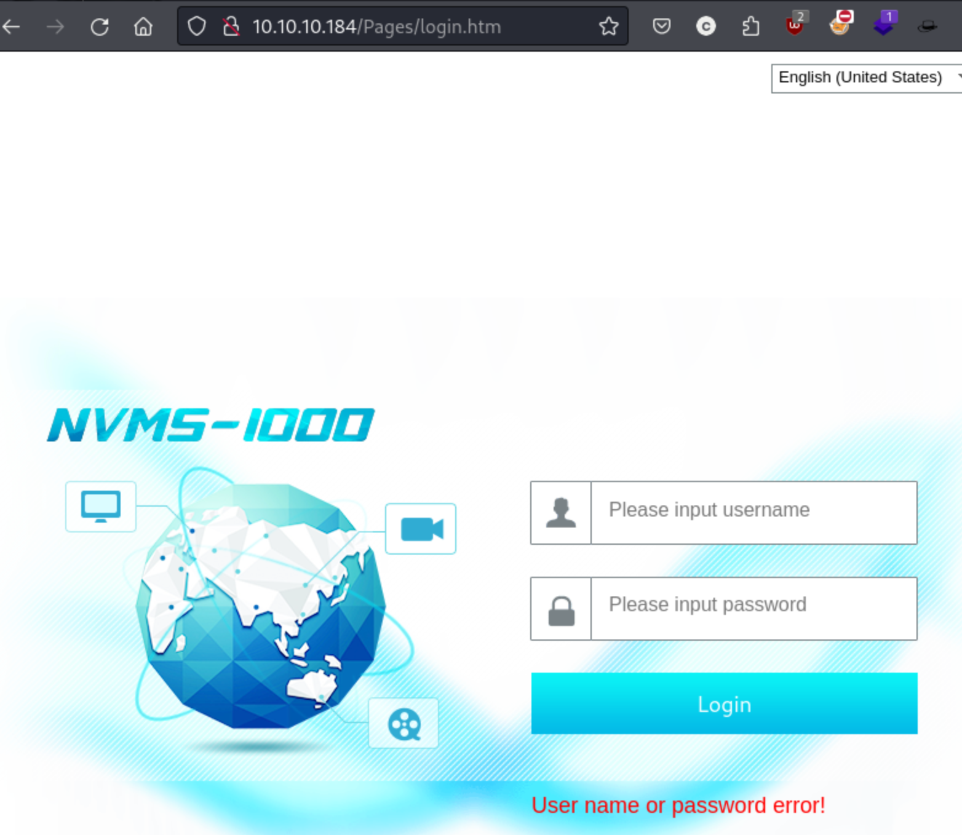Go back using the browser back arrow
The height and width of the screenshot is (835, 962).
point(12,26)
